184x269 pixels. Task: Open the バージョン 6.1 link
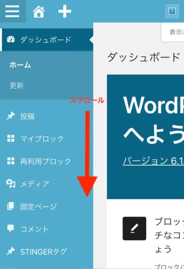[x=153, y=161]
